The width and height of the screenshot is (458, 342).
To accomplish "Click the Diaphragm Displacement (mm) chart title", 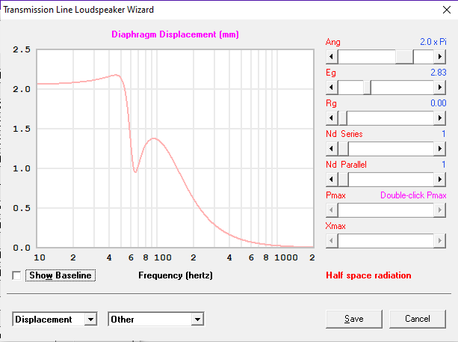I will (x=176, y=34).
